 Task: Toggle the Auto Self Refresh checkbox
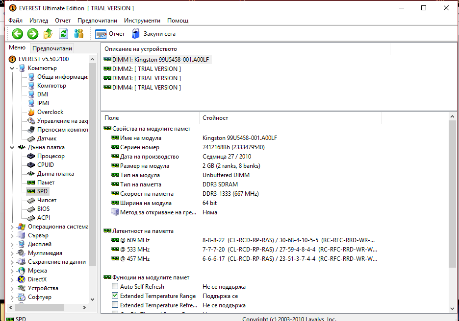click(115, 286)
